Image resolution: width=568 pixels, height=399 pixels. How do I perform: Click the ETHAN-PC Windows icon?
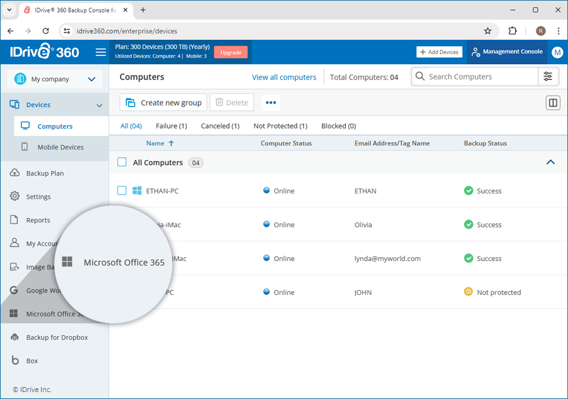[x=137, y=190]
